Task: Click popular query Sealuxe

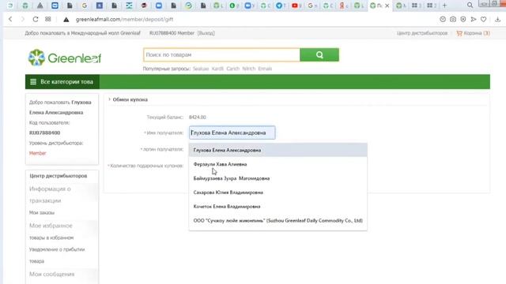Action: 201,69
